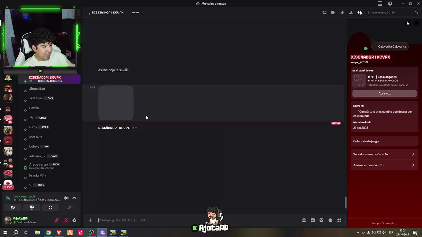This screenshot has width=422, height=237.
Task: Open the ArabeSergio direct message
Action: 49,166
